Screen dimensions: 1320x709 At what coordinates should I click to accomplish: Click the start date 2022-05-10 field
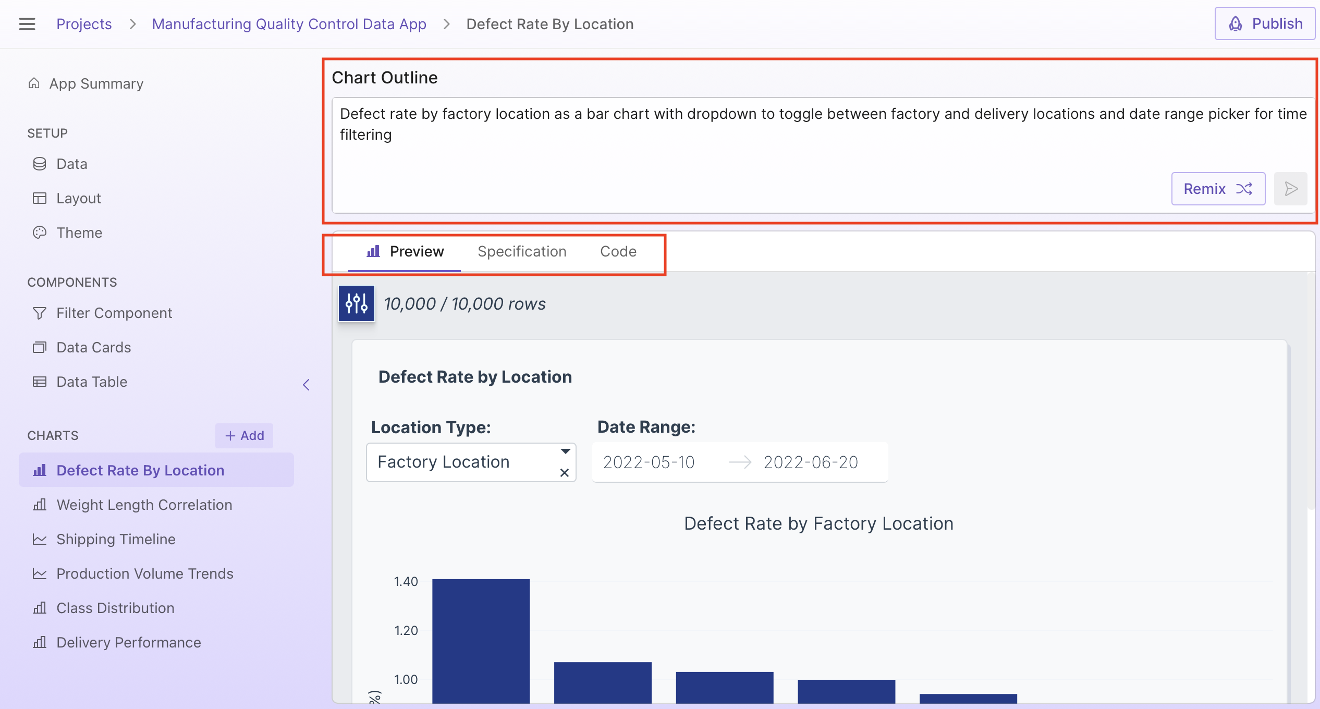pos(649,462)
